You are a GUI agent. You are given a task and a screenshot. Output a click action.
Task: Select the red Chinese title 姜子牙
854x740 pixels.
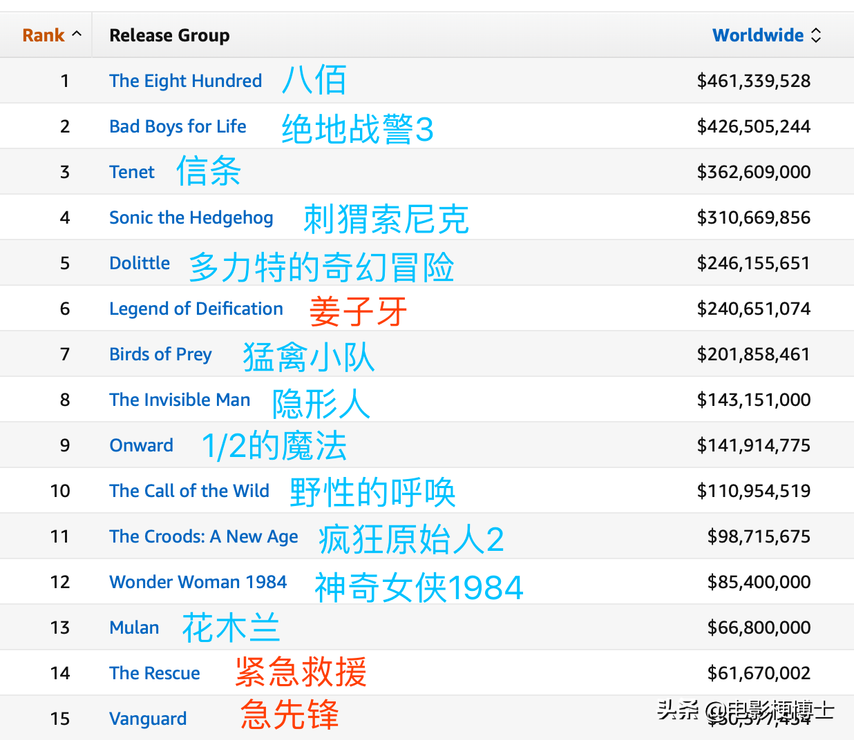(x=358, y=311)
